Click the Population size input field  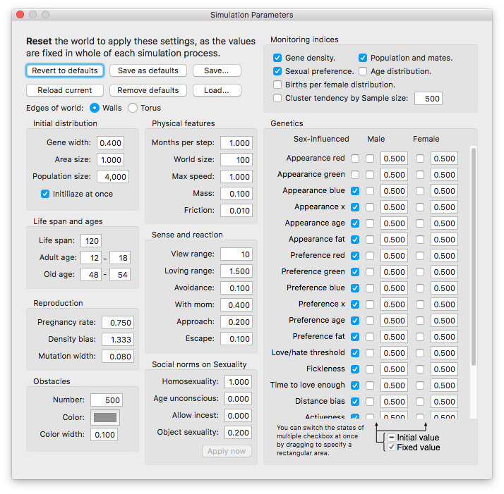pos(113,176)
